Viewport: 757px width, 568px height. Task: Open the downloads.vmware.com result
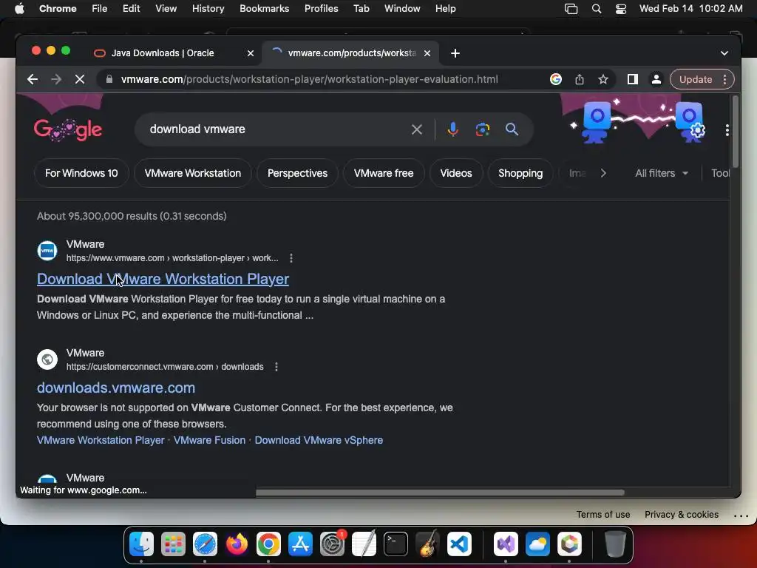click(x=116, y=388)
